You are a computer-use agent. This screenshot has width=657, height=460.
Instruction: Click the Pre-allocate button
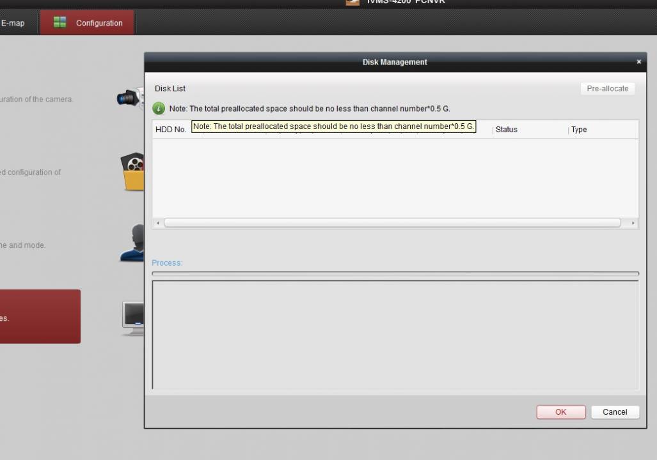[607, 89]
